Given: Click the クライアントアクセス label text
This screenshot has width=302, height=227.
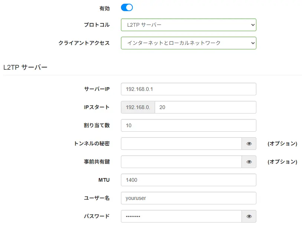Looking at the screenshot, I should click(84, 43).
